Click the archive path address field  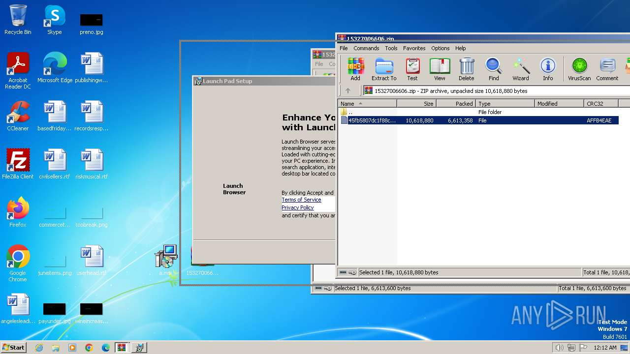(x=496, y=91)
